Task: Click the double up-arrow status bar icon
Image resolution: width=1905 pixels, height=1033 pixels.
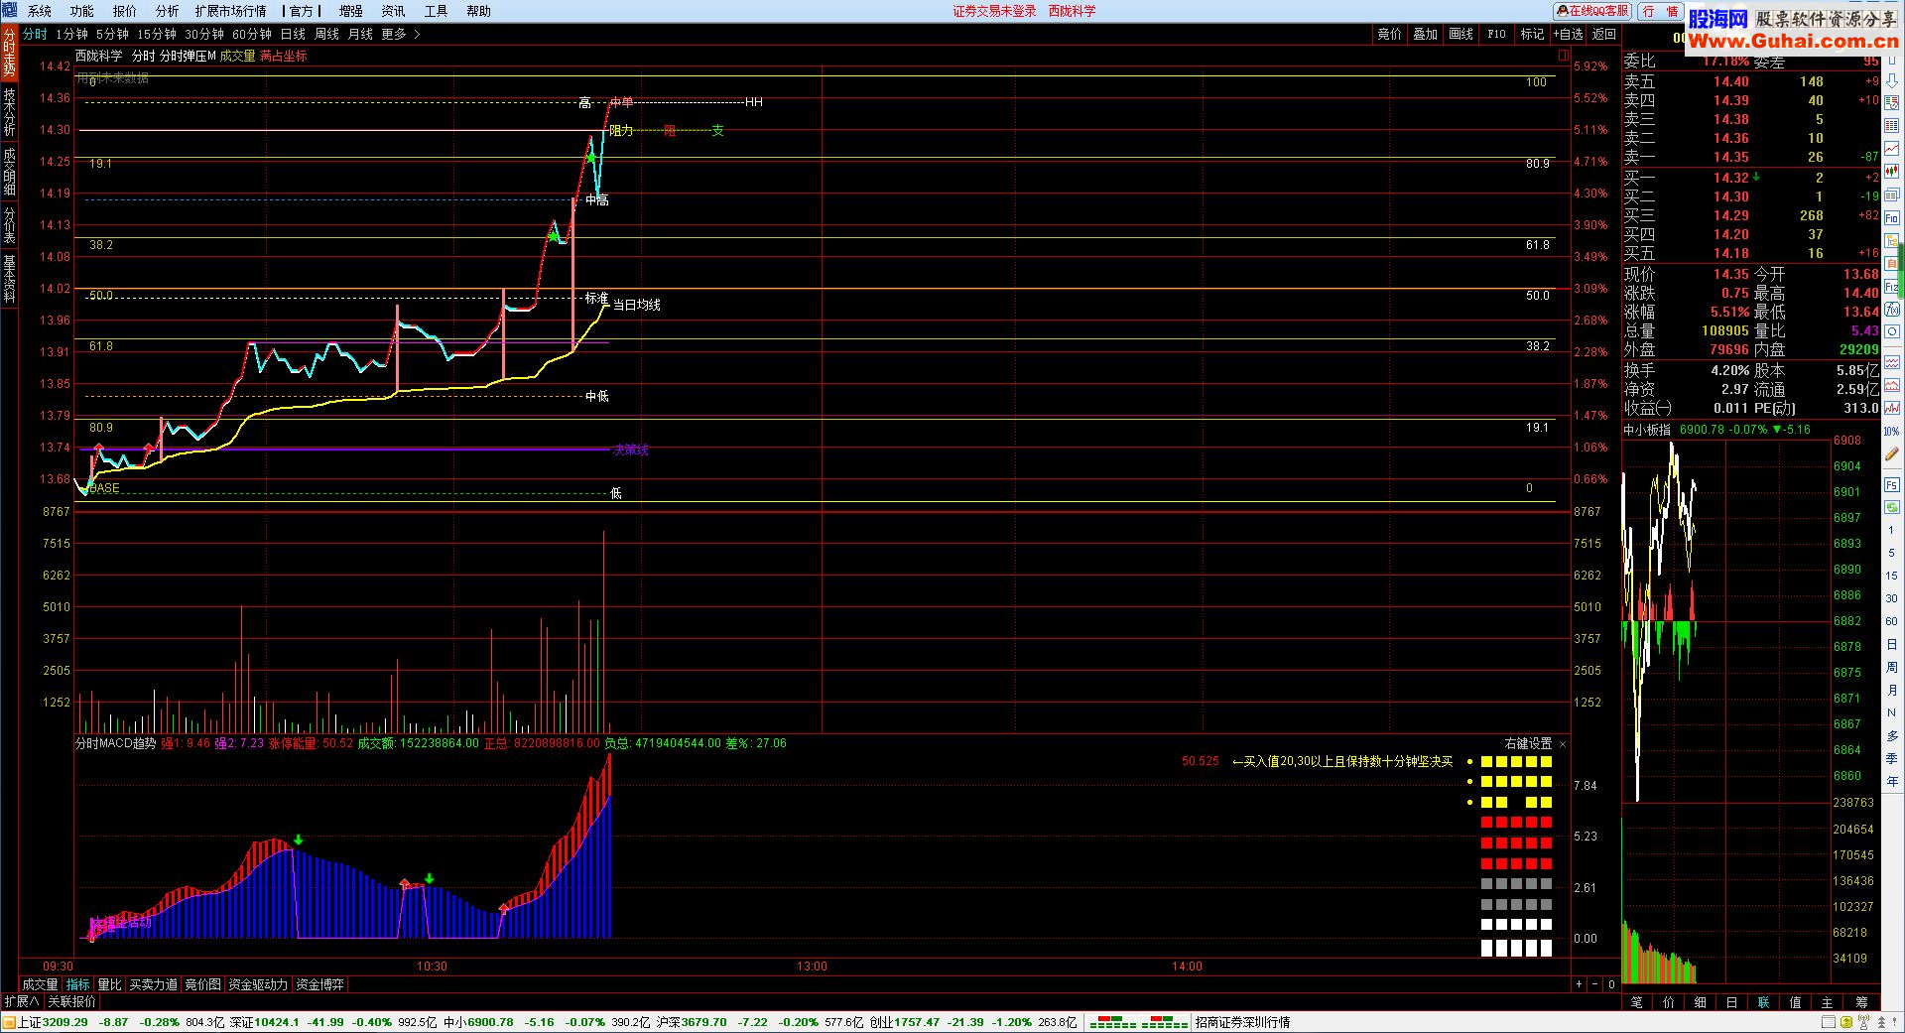Action: [x=1881, y=1022]
